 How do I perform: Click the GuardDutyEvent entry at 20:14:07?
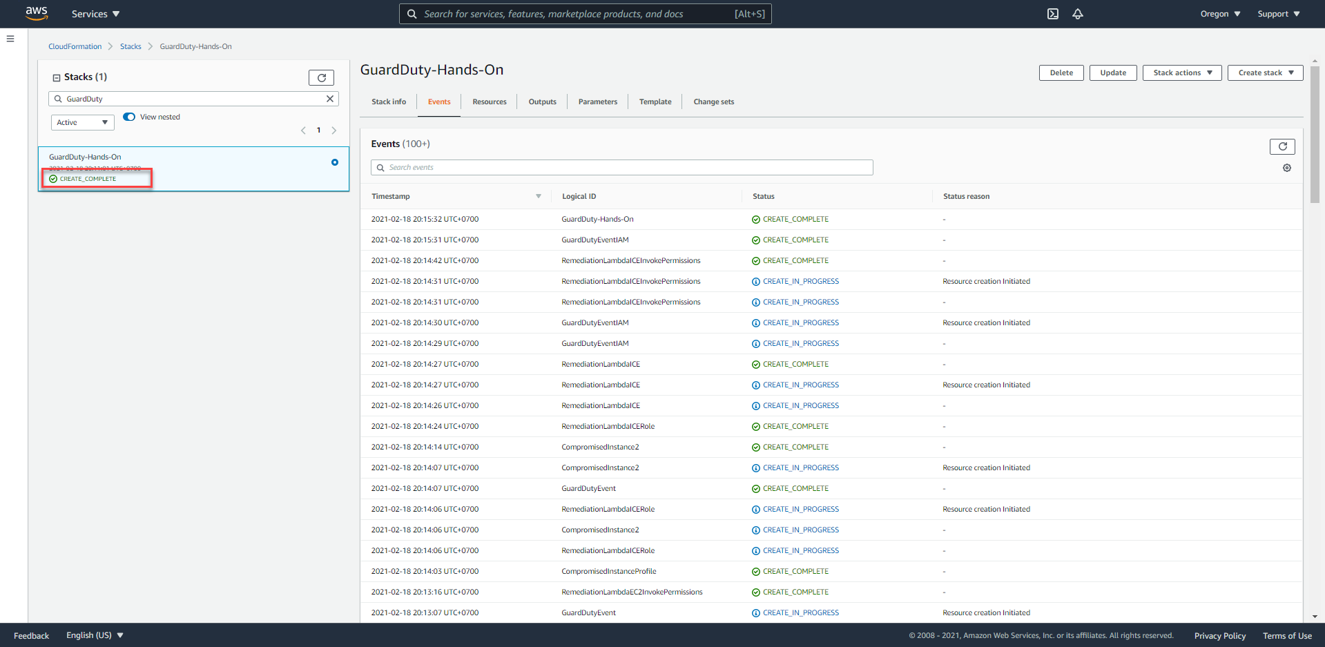pos(588,488)
